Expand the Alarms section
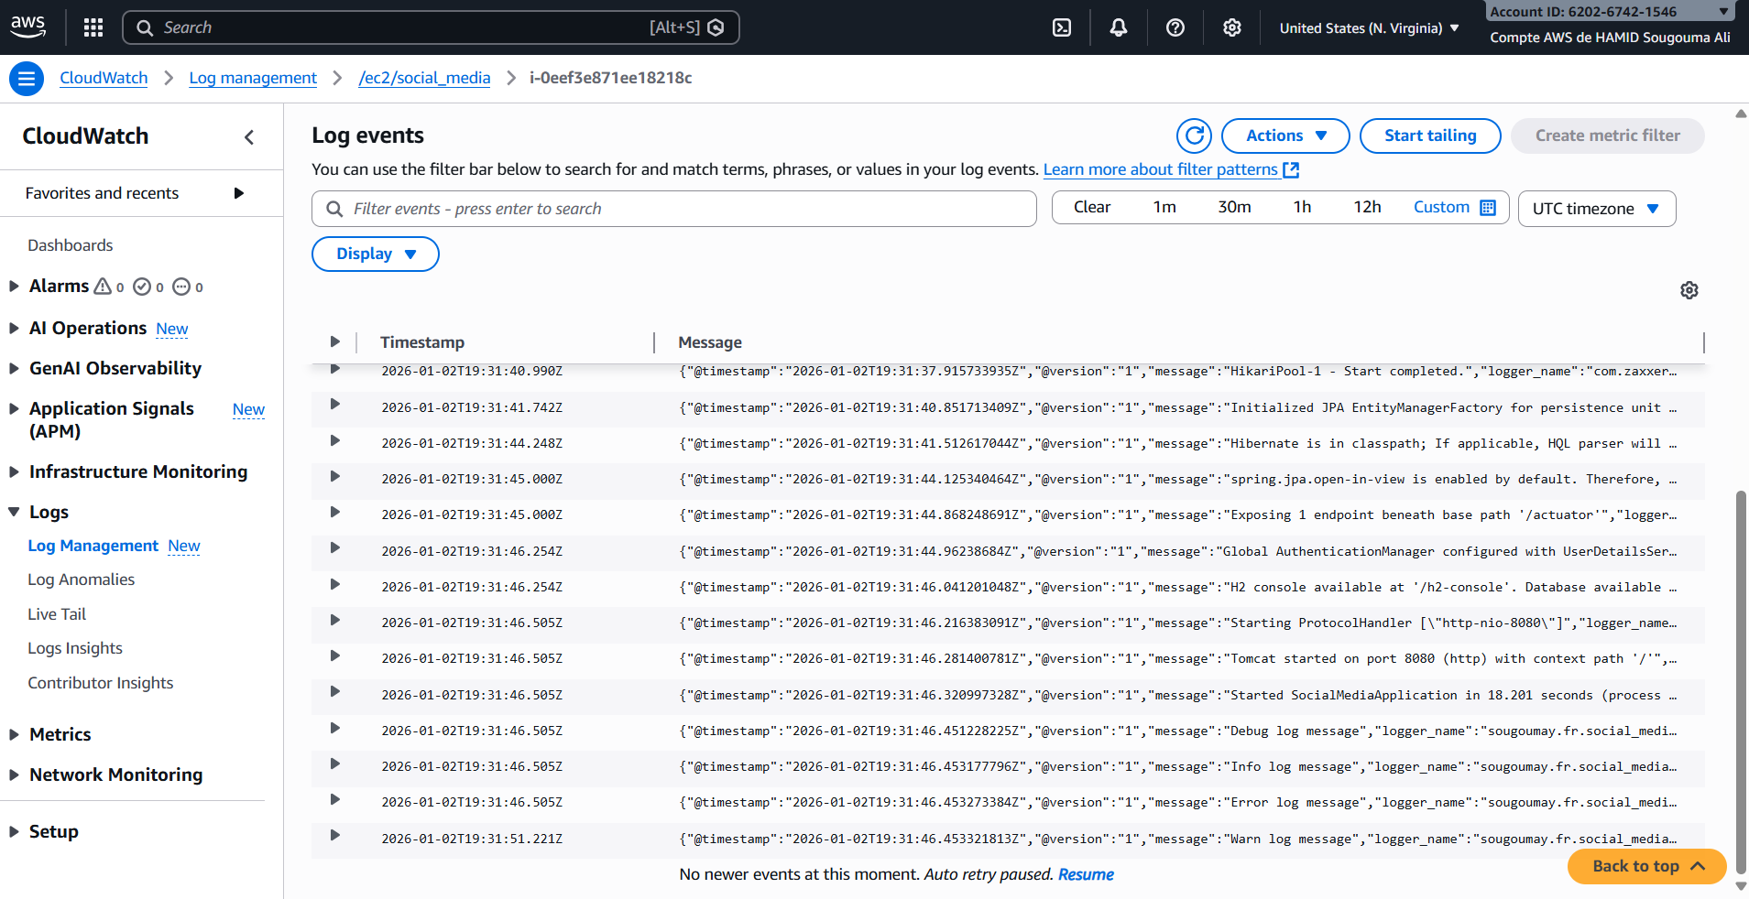This screenshot has height=899, width=1749. 14,286
